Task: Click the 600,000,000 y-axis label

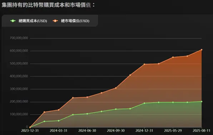Action: [19, 51]
